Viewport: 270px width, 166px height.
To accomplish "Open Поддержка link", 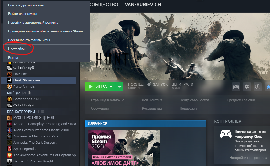I will 188,109.
